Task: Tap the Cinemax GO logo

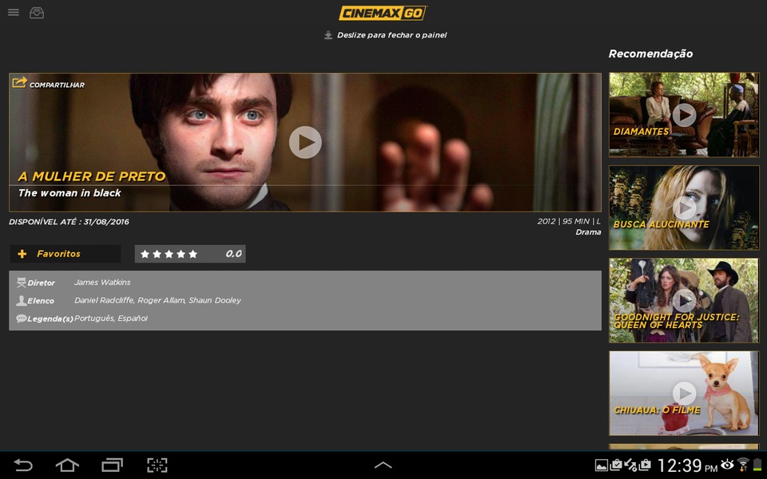Action: (x=383, y=13)
